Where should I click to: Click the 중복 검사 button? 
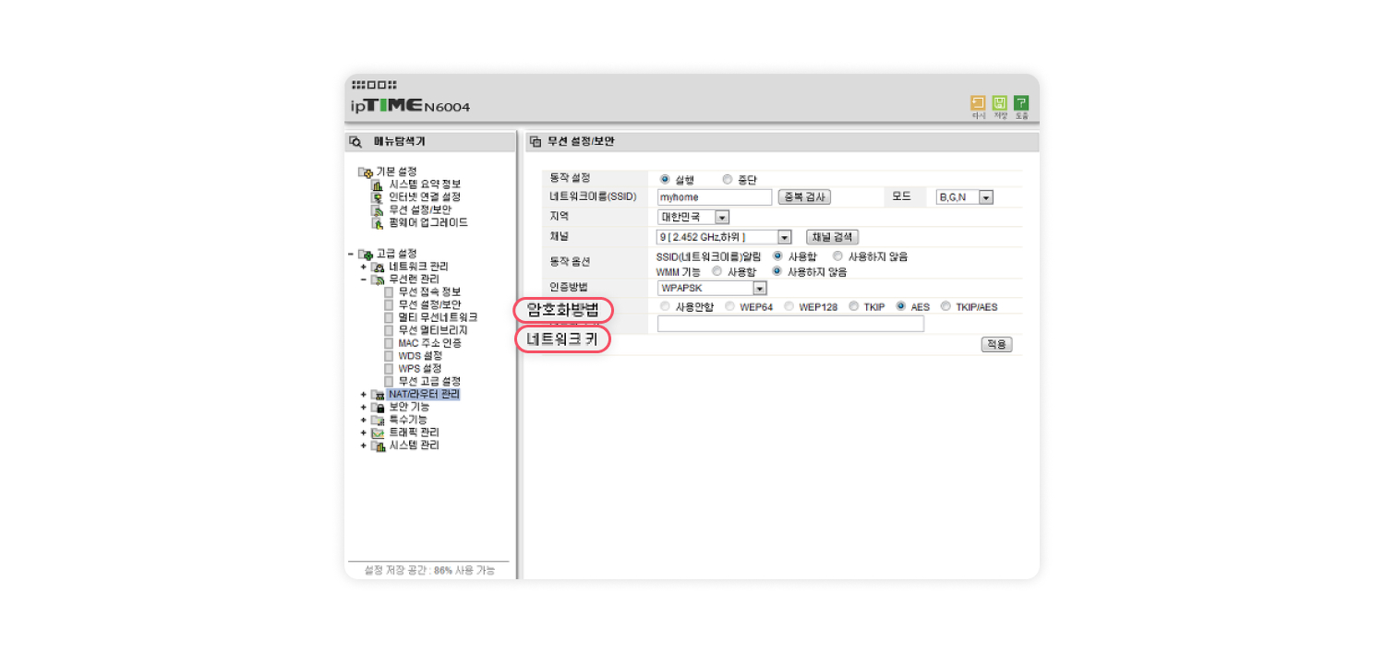click(x=804, y=197)
